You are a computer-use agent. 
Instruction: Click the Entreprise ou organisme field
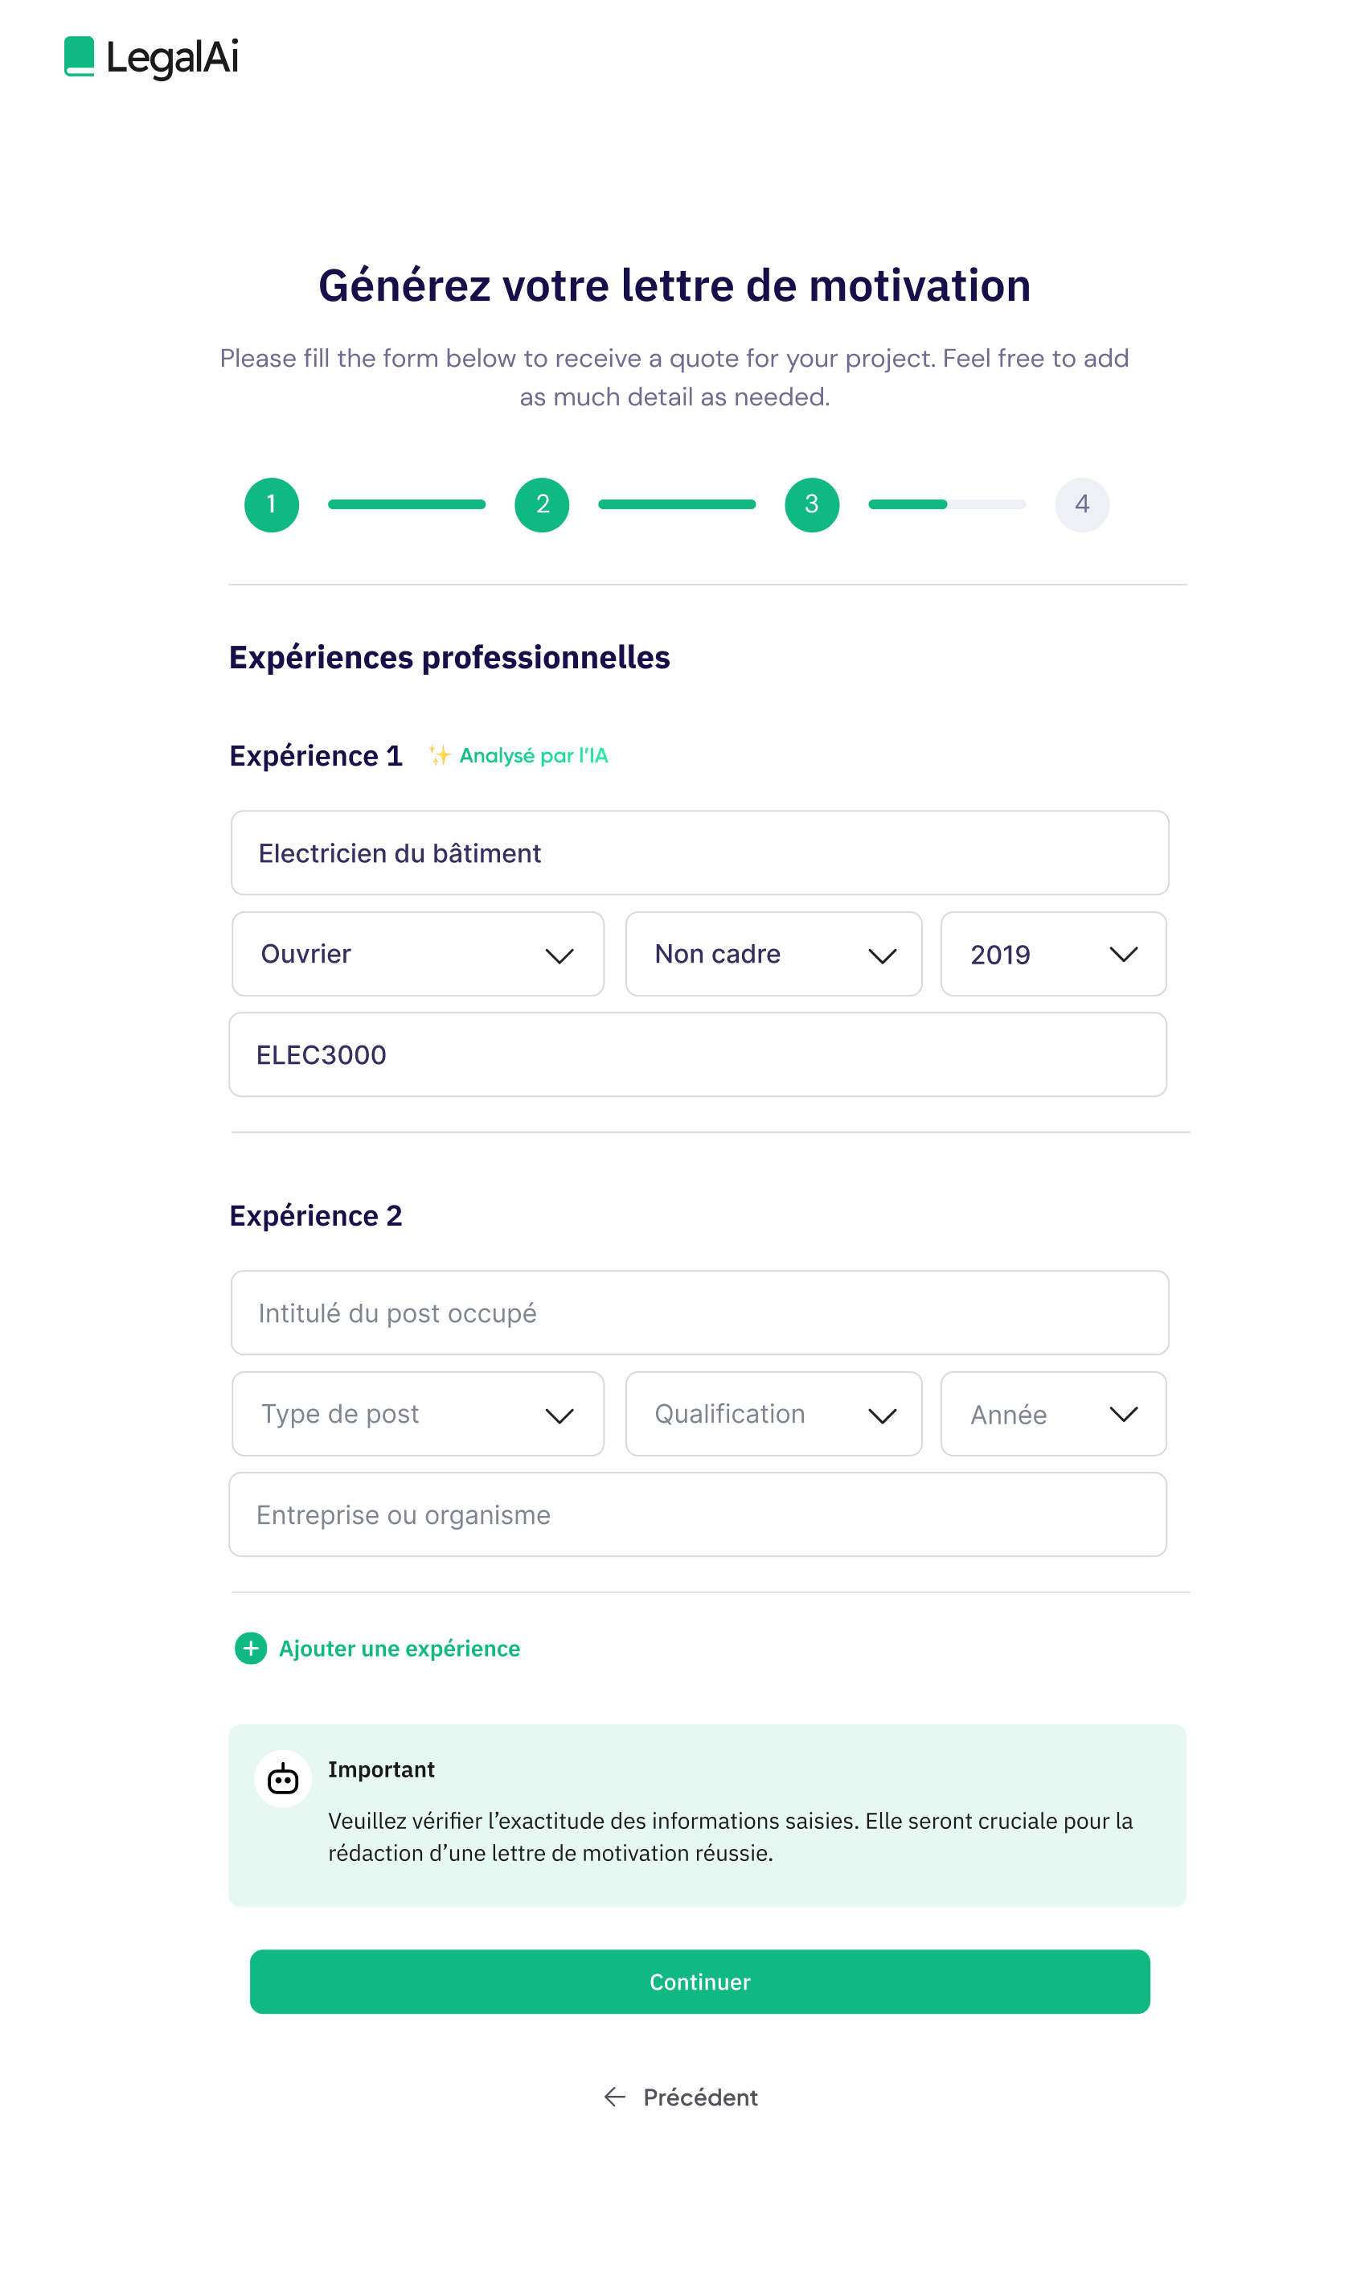point(699,1514)
